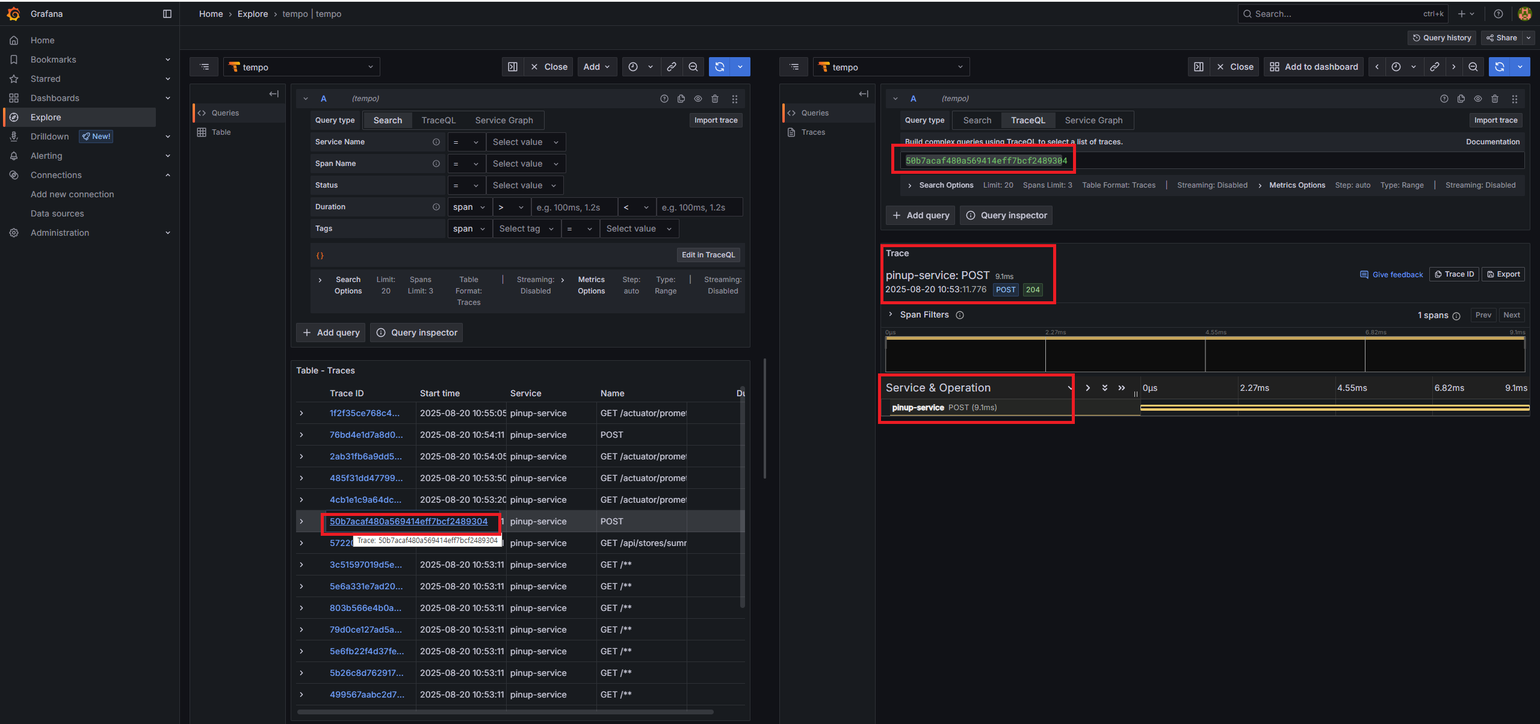
Task: Collapse all spans with the double-chevron-down icon
Action: tap(1105, 388)
